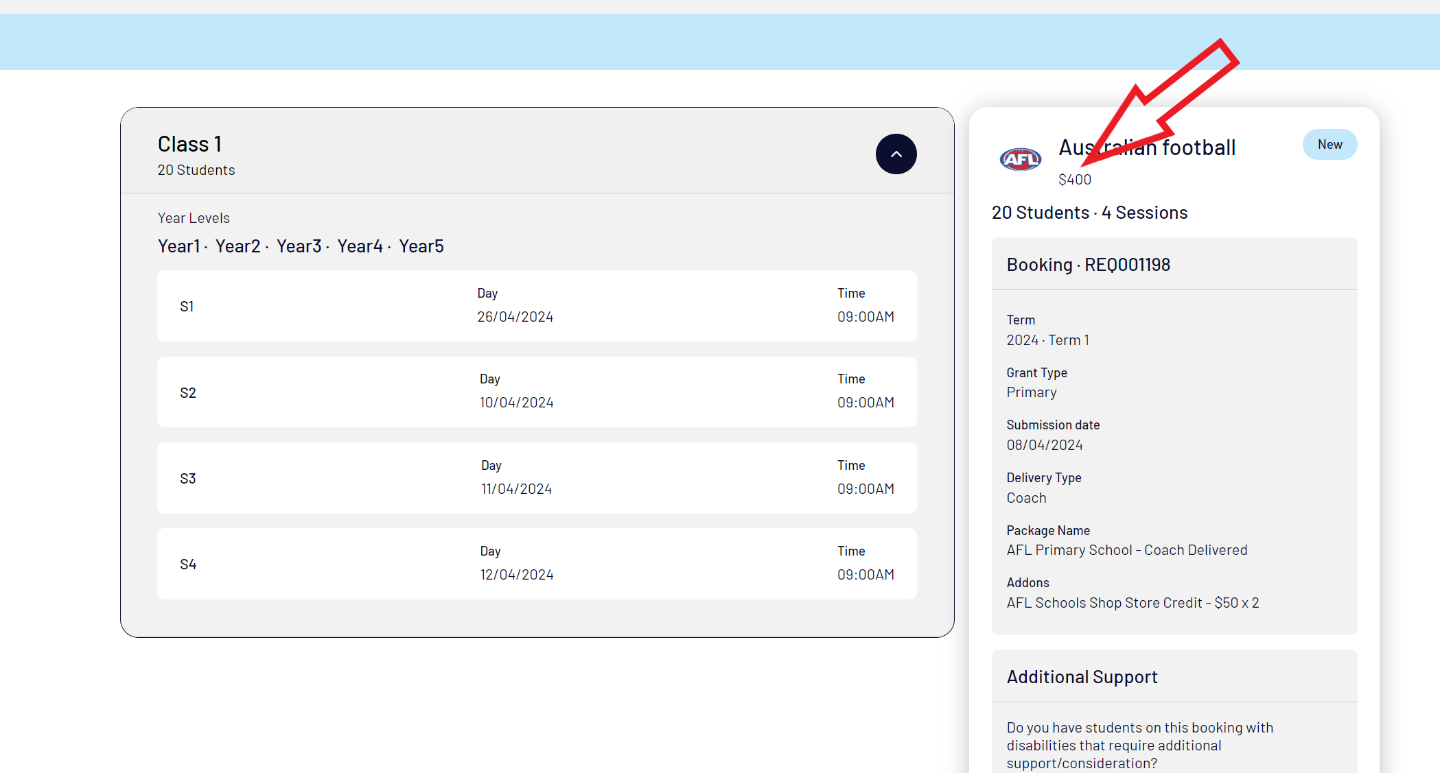Select Year2 in year levels
Screen dimensions: 1440x773
[237, 246]
